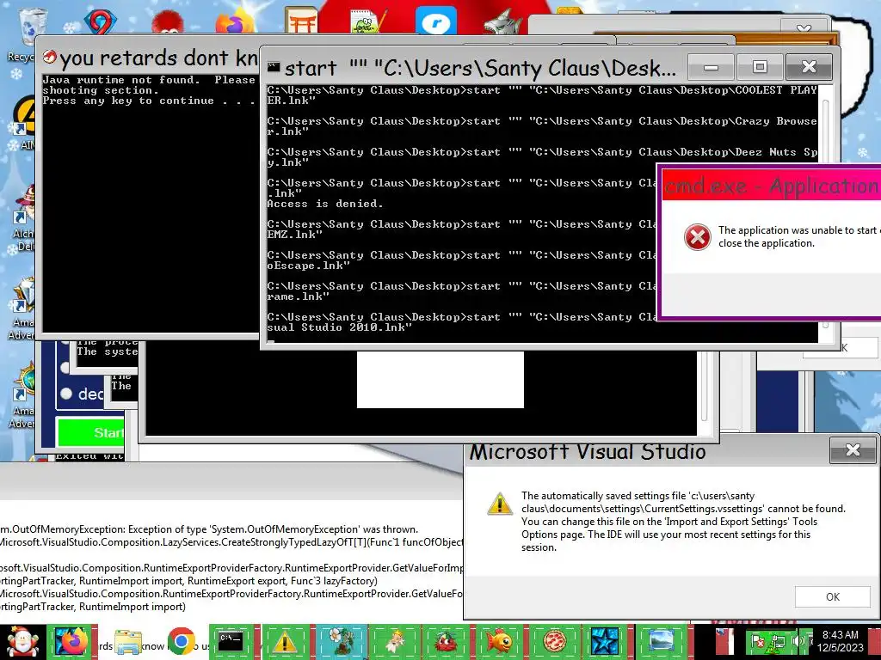Screen dimensions: 881x660
Task: Click the 'OutOfMemoryException' error text line
Action: pyautogui.click(x=209, y=529)
